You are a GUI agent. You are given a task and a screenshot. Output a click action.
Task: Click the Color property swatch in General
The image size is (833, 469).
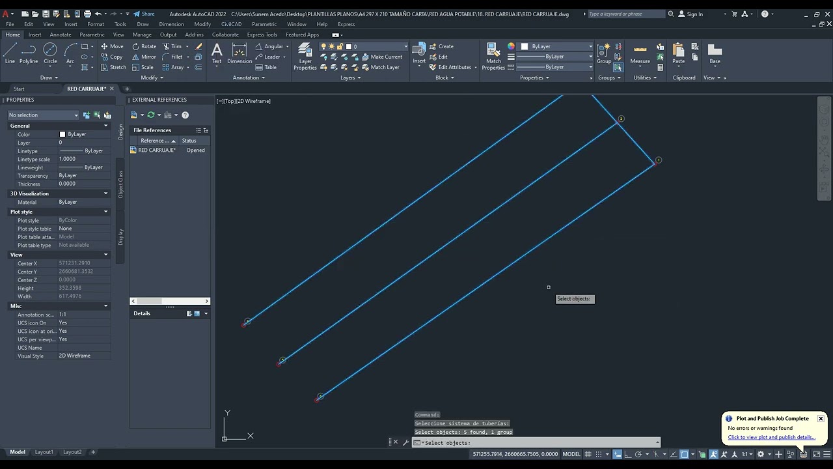coord(62,134)
